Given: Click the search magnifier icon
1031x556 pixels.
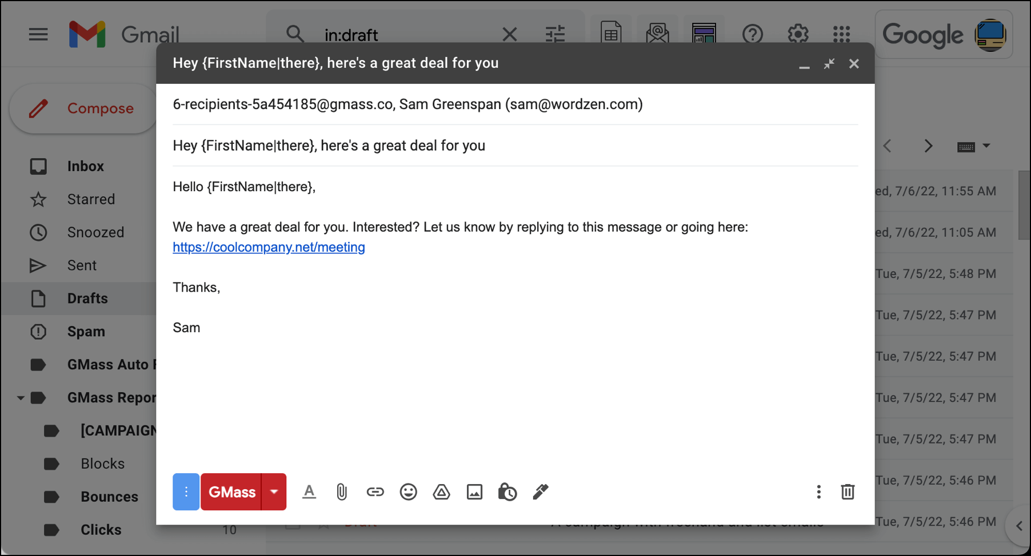Looking at the screenshot, I should (x=295, y=34).
